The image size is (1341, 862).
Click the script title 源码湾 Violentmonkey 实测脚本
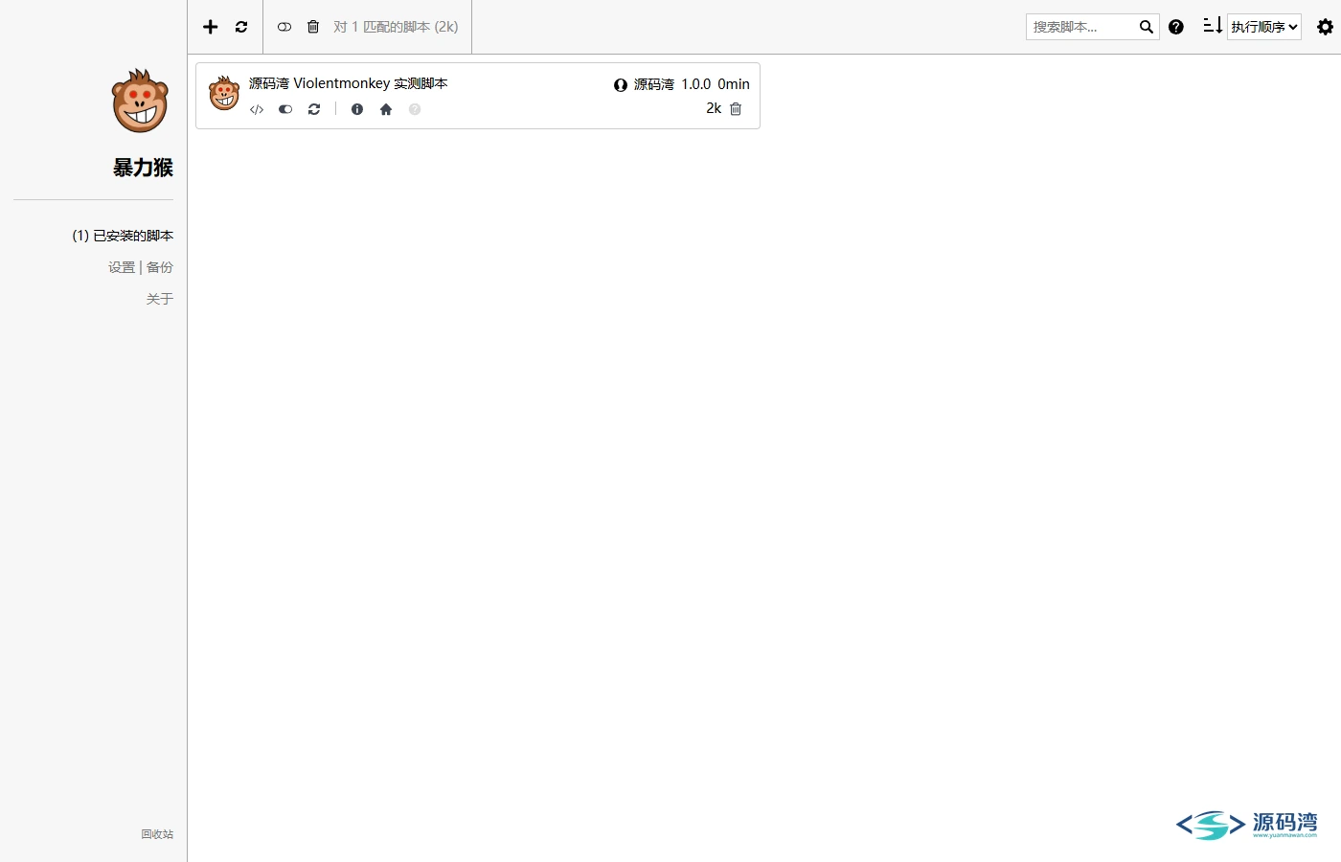(349, 83)
